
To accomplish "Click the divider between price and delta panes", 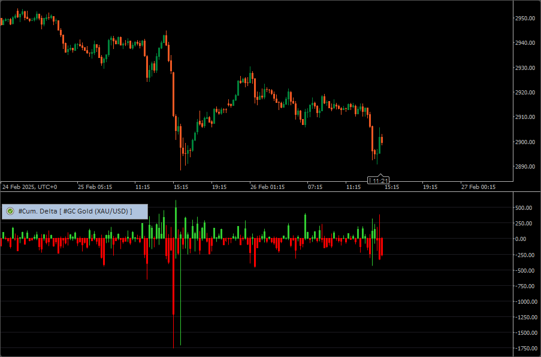I will pyautogui.click(x=256, y=192).
